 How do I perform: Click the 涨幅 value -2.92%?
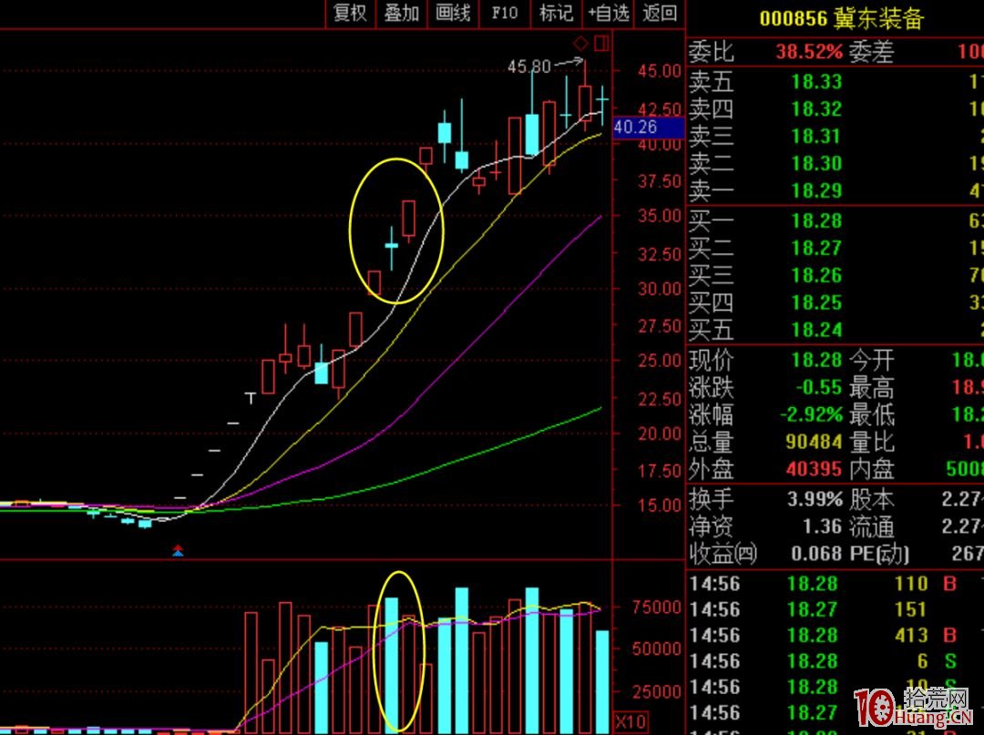(x=811, y=414)
